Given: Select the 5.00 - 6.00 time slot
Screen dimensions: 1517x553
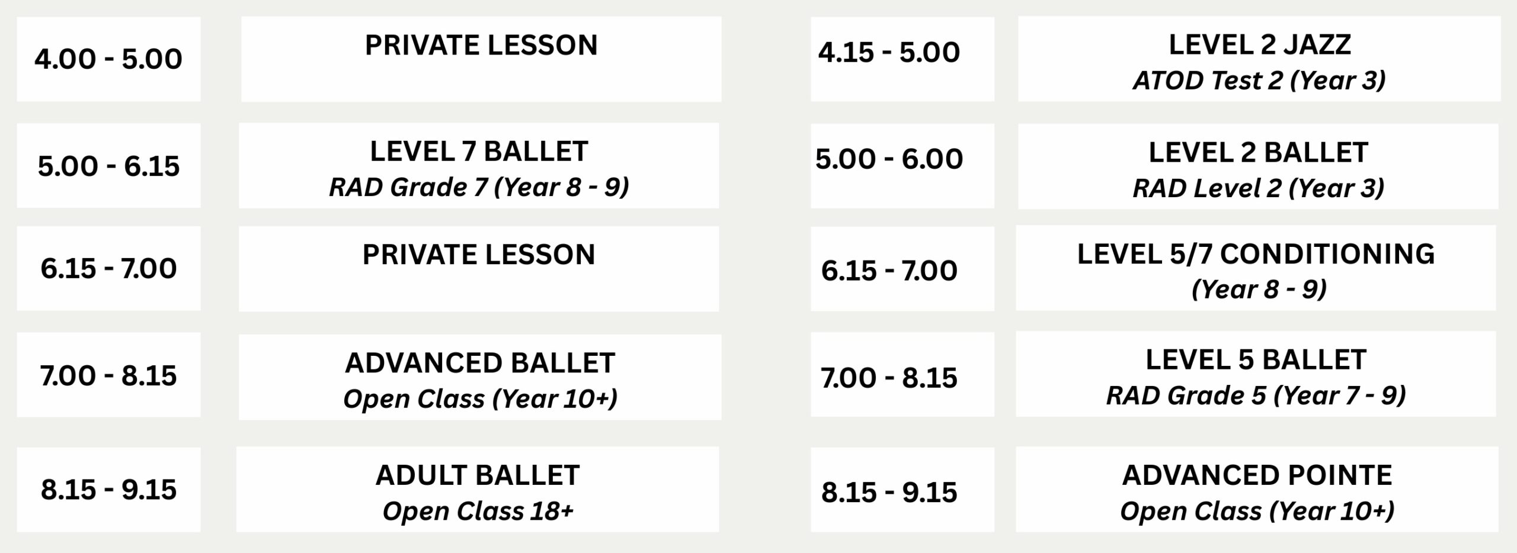Looking at the screenshot, I should click(x=902, y=166).
